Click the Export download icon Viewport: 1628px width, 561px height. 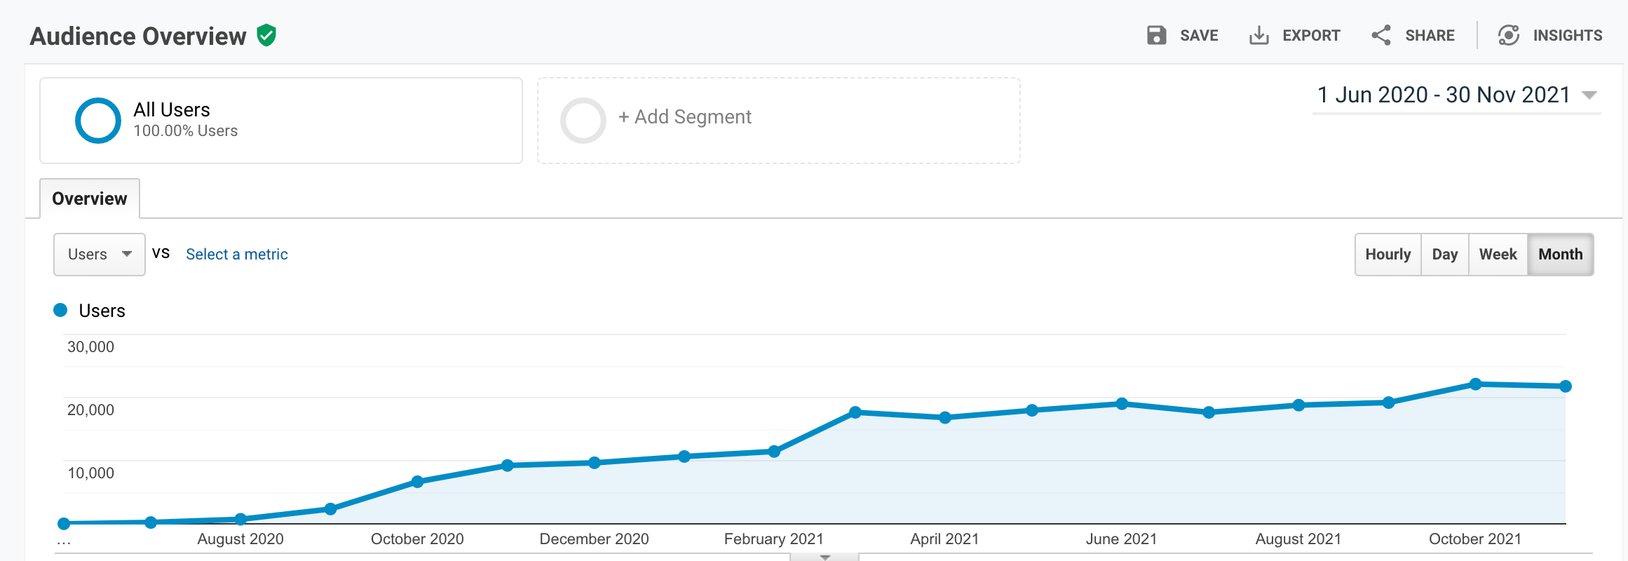pyautogui.click(x=1259, y=35)
